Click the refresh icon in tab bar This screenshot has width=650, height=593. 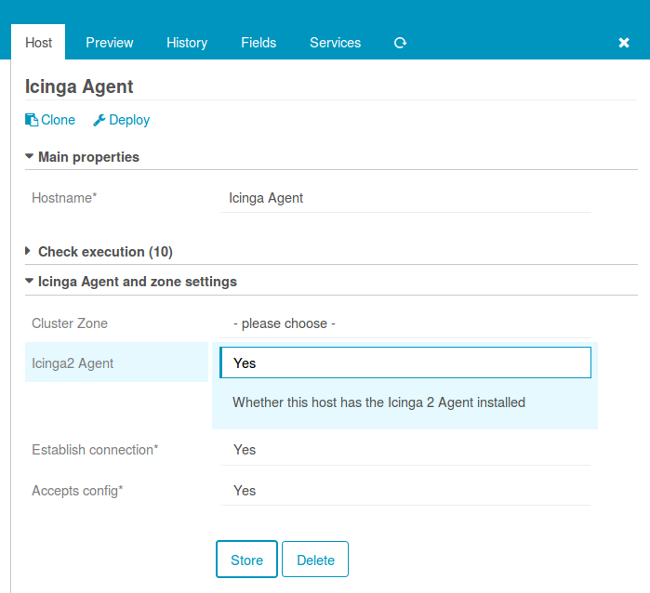[x=400, y=43]
